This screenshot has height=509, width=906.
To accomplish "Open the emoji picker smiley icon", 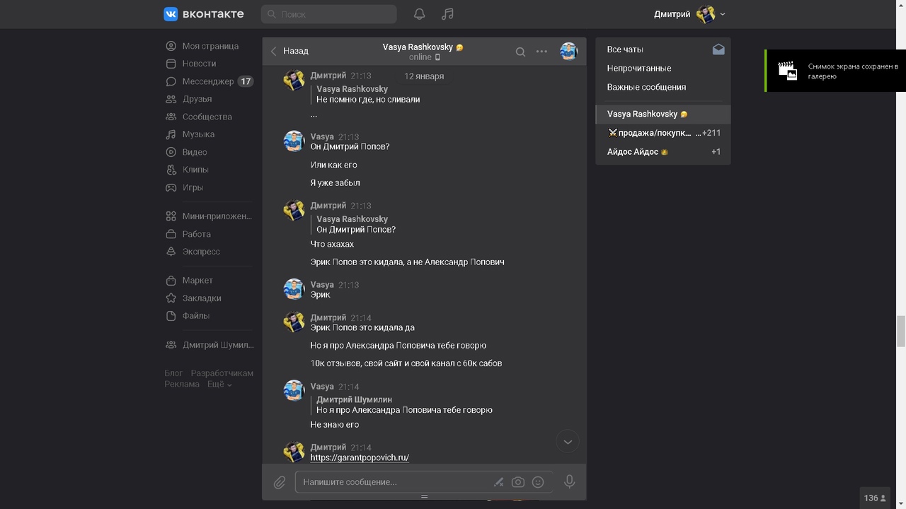I will coord(538,482).
